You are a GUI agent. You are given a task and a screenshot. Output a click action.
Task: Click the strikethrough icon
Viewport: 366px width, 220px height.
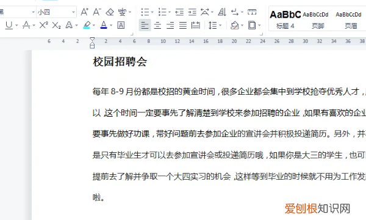(x=26, y=25)
